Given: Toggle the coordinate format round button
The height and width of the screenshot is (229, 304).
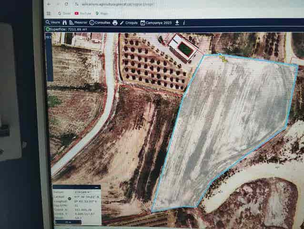Looking at the screenshot, I should click(70, 198).
